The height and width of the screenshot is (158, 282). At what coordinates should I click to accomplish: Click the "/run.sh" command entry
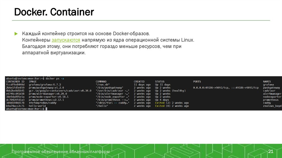103,85
